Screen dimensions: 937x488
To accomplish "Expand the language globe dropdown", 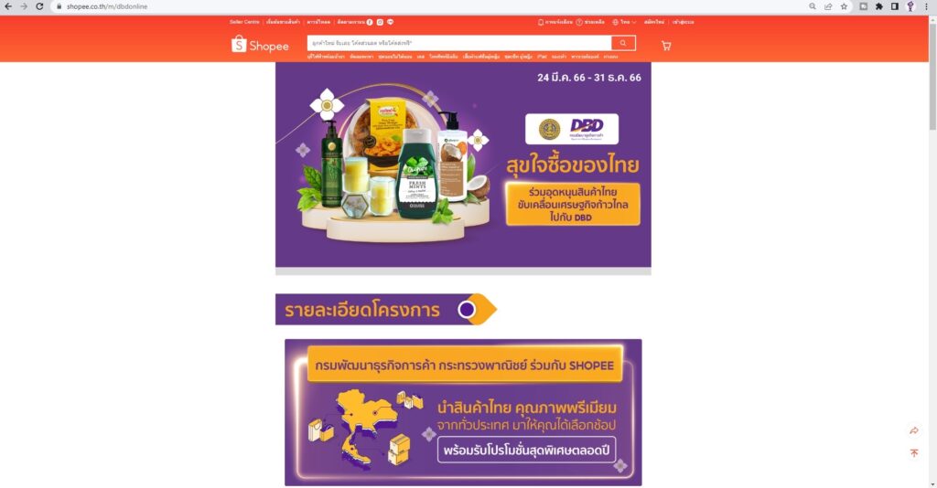I will click(624, 22).
